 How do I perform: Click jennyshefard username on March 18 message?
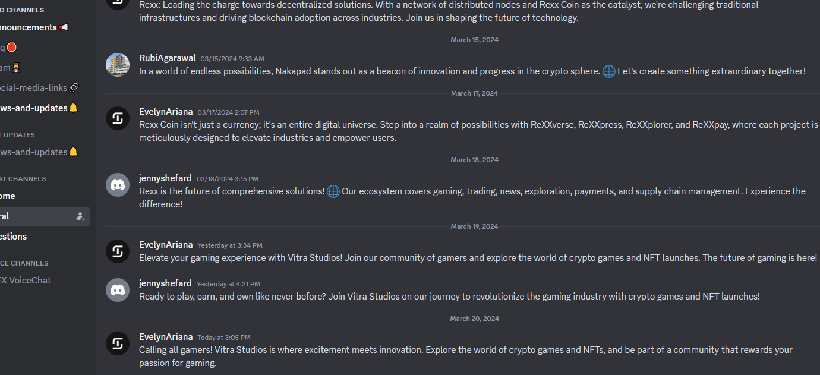pyautogui.click(x=165, y=178)
